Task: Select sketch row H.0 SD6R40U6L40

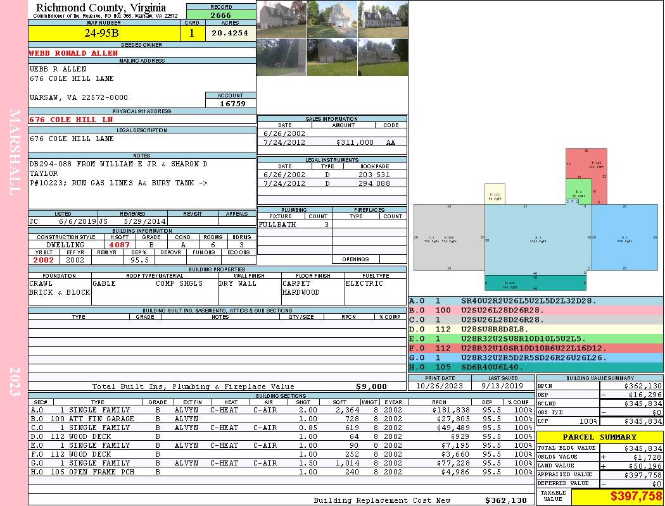Action: click(535, 367)
